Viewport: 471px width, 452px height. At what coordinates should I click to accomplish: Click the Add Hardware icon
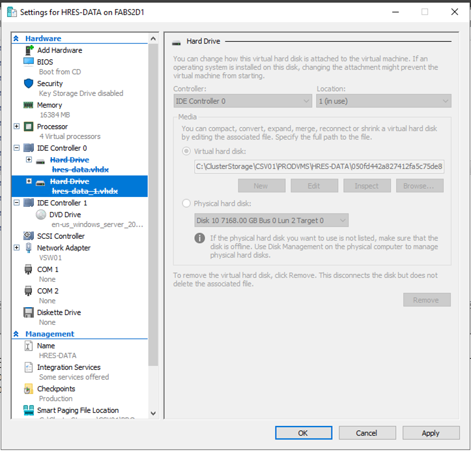(x=29, y=50)
